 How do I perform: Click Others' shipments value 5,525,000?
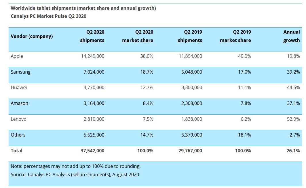[x=94, y=135]
